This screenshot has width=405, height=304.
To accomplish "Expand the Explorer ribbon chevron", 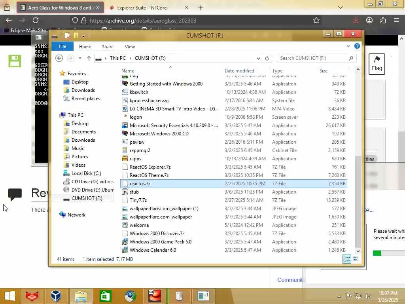I will 348,46.
